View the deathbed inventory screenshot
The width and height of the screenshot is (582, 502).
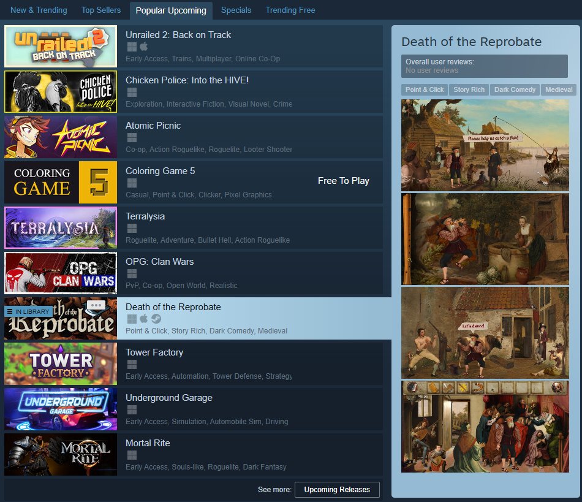tap(485, 426)
